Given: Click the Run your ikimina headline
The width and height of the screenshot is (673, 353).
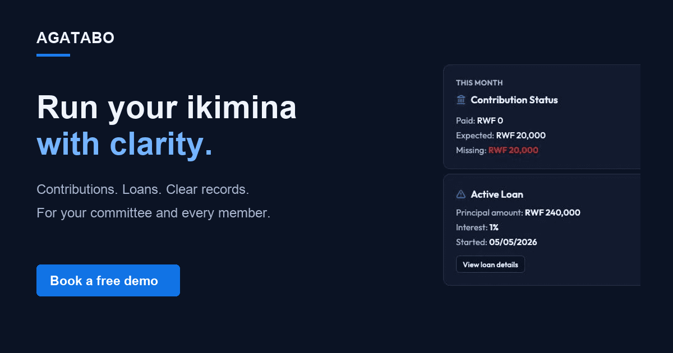Looking at the screenshot, I should 167,107.
